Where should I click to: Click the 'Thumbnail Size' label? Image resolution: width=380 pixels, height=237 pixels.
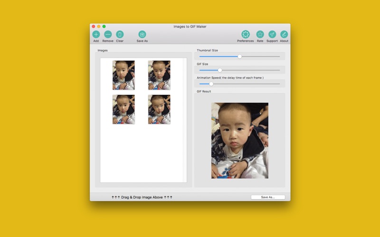click(207, 50)
